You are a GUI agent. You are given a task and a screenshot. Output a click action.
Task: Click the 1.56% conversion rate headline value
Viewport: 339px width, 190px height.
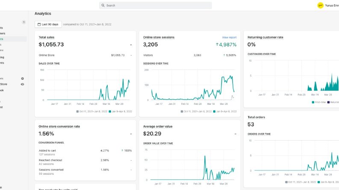click(x=46, y=134)
